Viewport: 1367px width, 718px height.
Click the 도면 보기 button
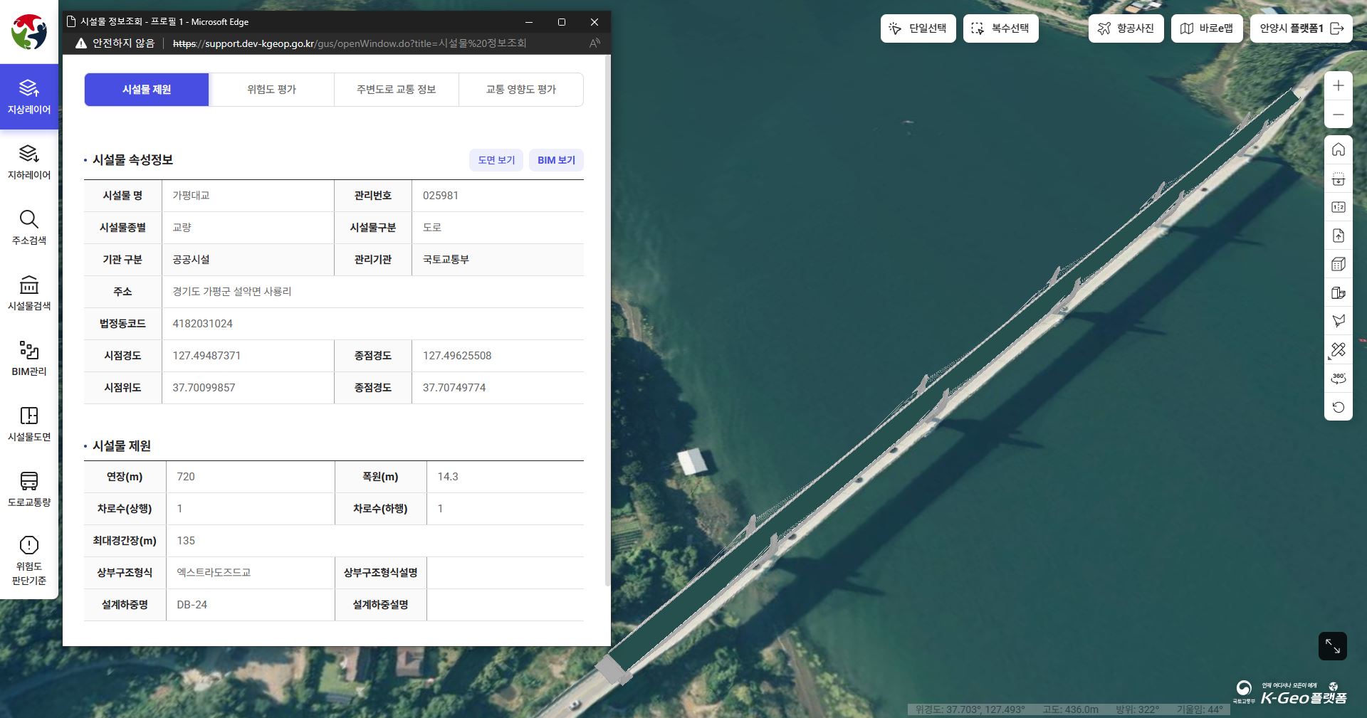coord(496,160)
